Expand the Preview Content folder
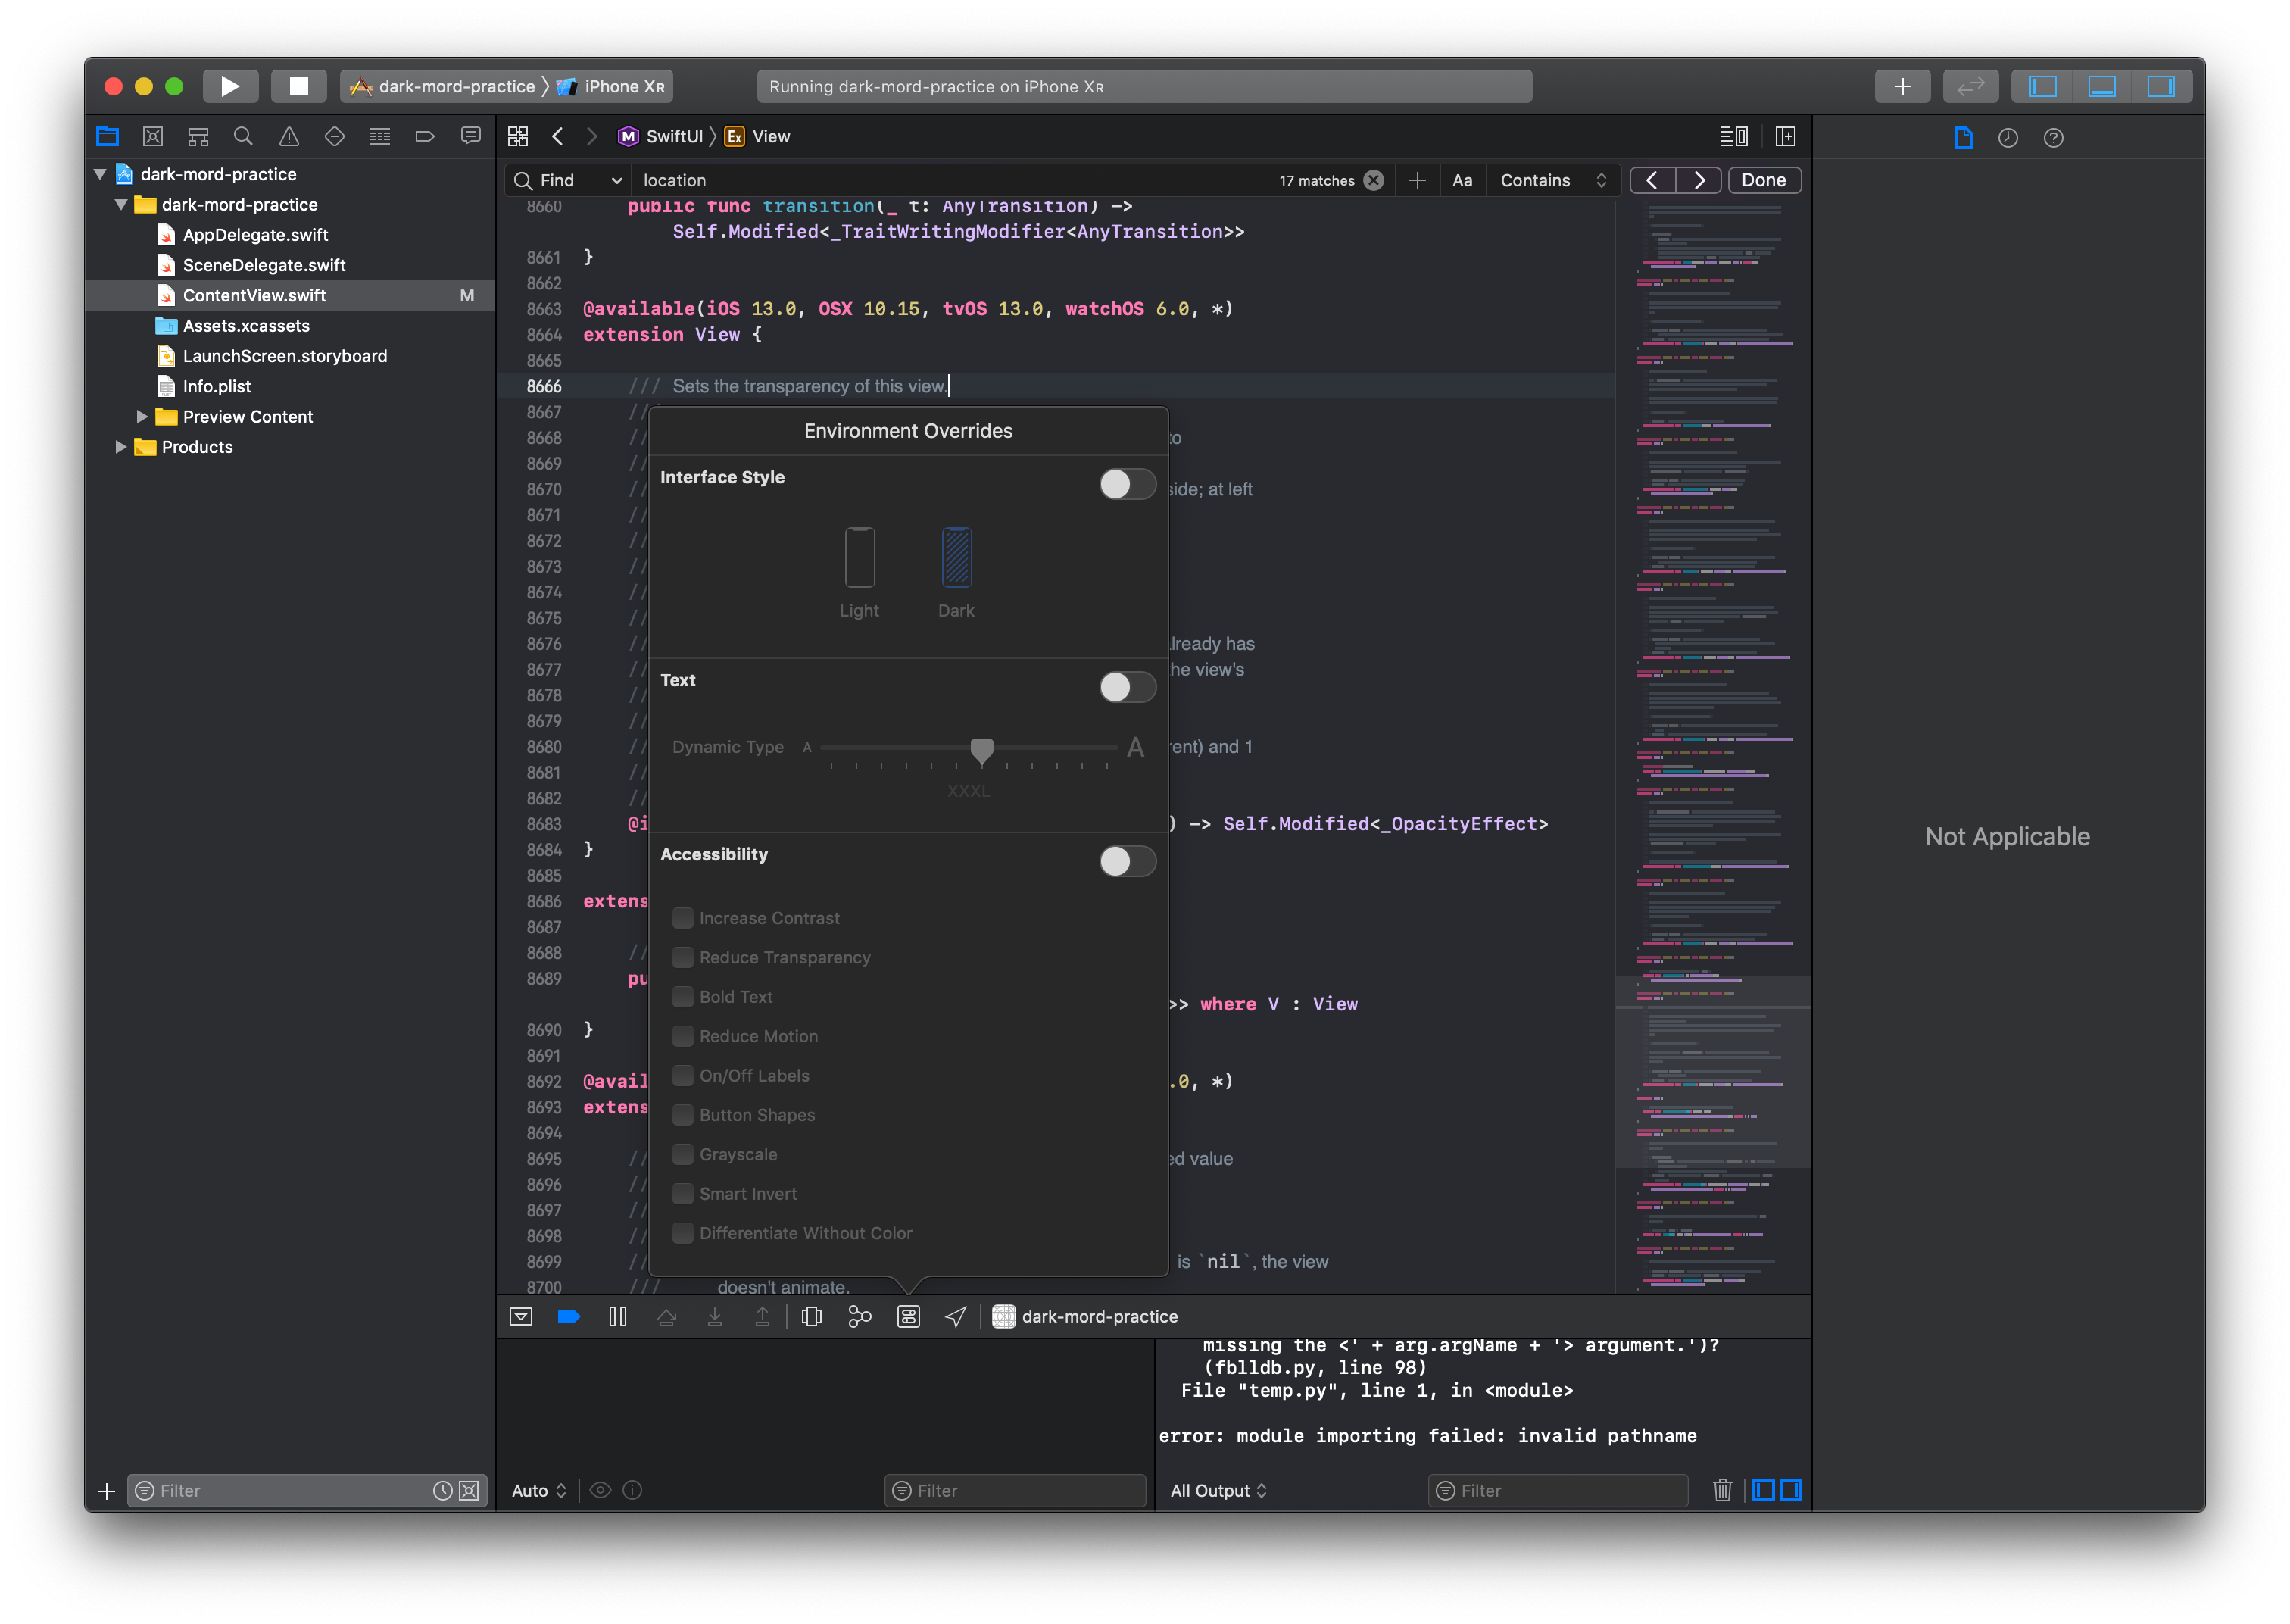The image size is (2290, 1624). pos(141,417)
